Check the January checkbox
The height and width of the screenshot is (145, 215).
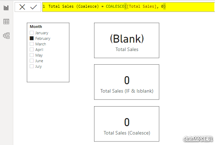point(32,33)
